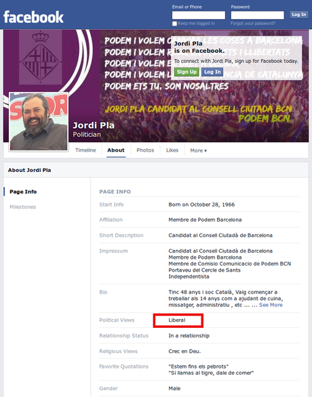The height and width of the screenshot is (397, 312).
Task: Focus the Email or Phone field
Action: [x=199, y=15]
